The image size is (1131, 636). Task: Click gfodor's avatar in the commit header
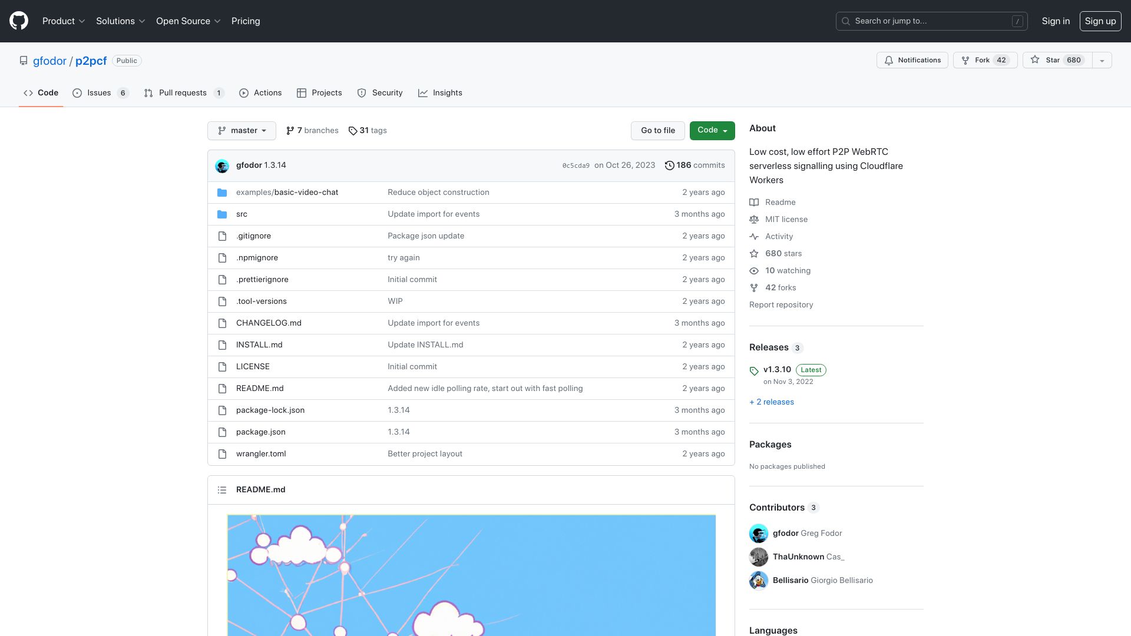point(222,166)
